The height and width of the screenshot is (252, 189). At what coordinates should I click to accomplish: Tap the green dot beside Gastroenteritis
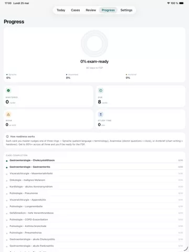(7, 167)
